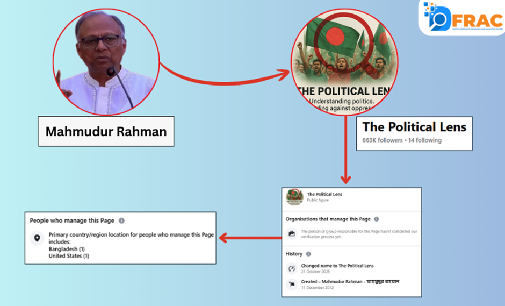The width and height of the screenshot is (505, 306).
Task: Open The Political Lens small page avatar
Action: point(295,197)
